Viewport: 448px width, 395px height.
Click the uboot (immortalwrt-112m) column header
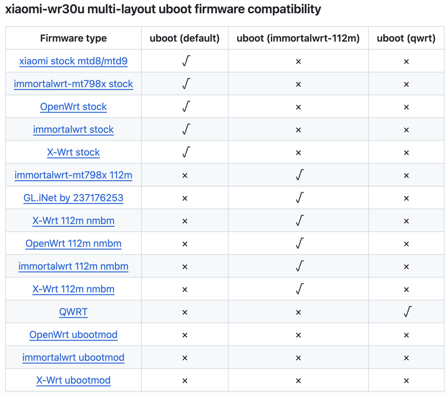point(298,38)
